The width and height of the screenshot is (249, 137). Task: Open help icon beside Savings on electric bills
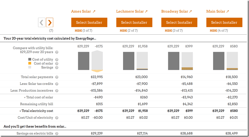pos(57,134)
